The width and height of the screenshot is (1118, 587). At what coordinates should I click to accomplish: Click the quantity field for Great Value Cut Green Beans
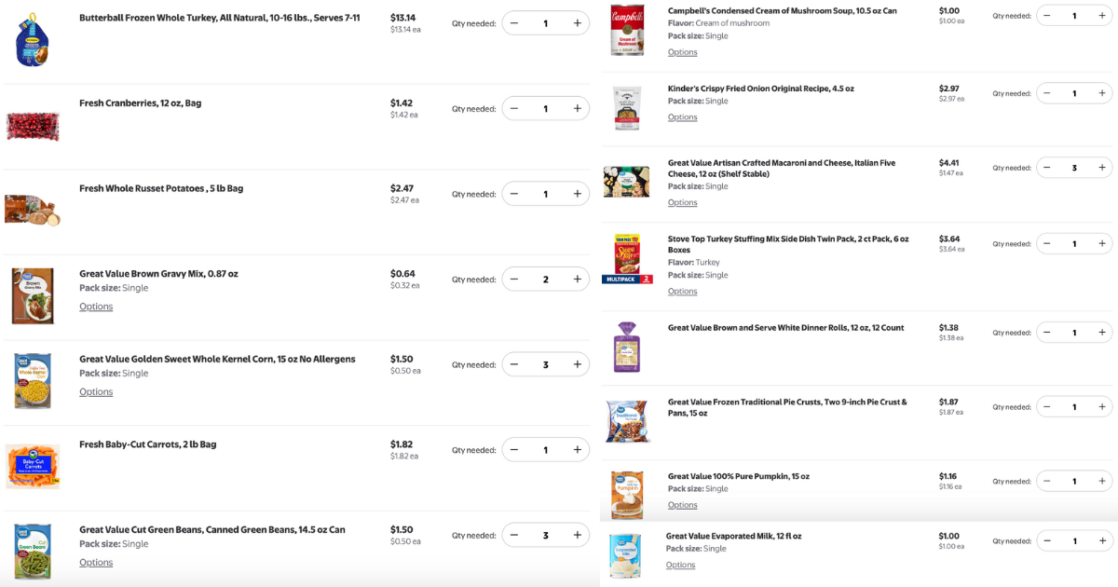tap(546, 536)
